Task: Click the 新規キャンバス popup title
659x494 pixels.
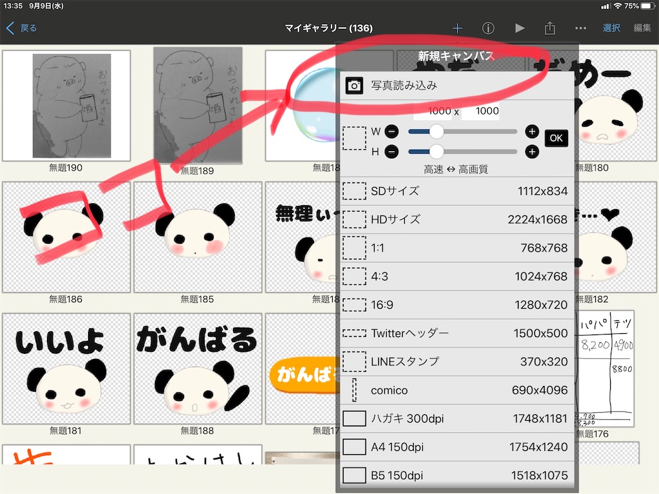Action: pos(456,56)
